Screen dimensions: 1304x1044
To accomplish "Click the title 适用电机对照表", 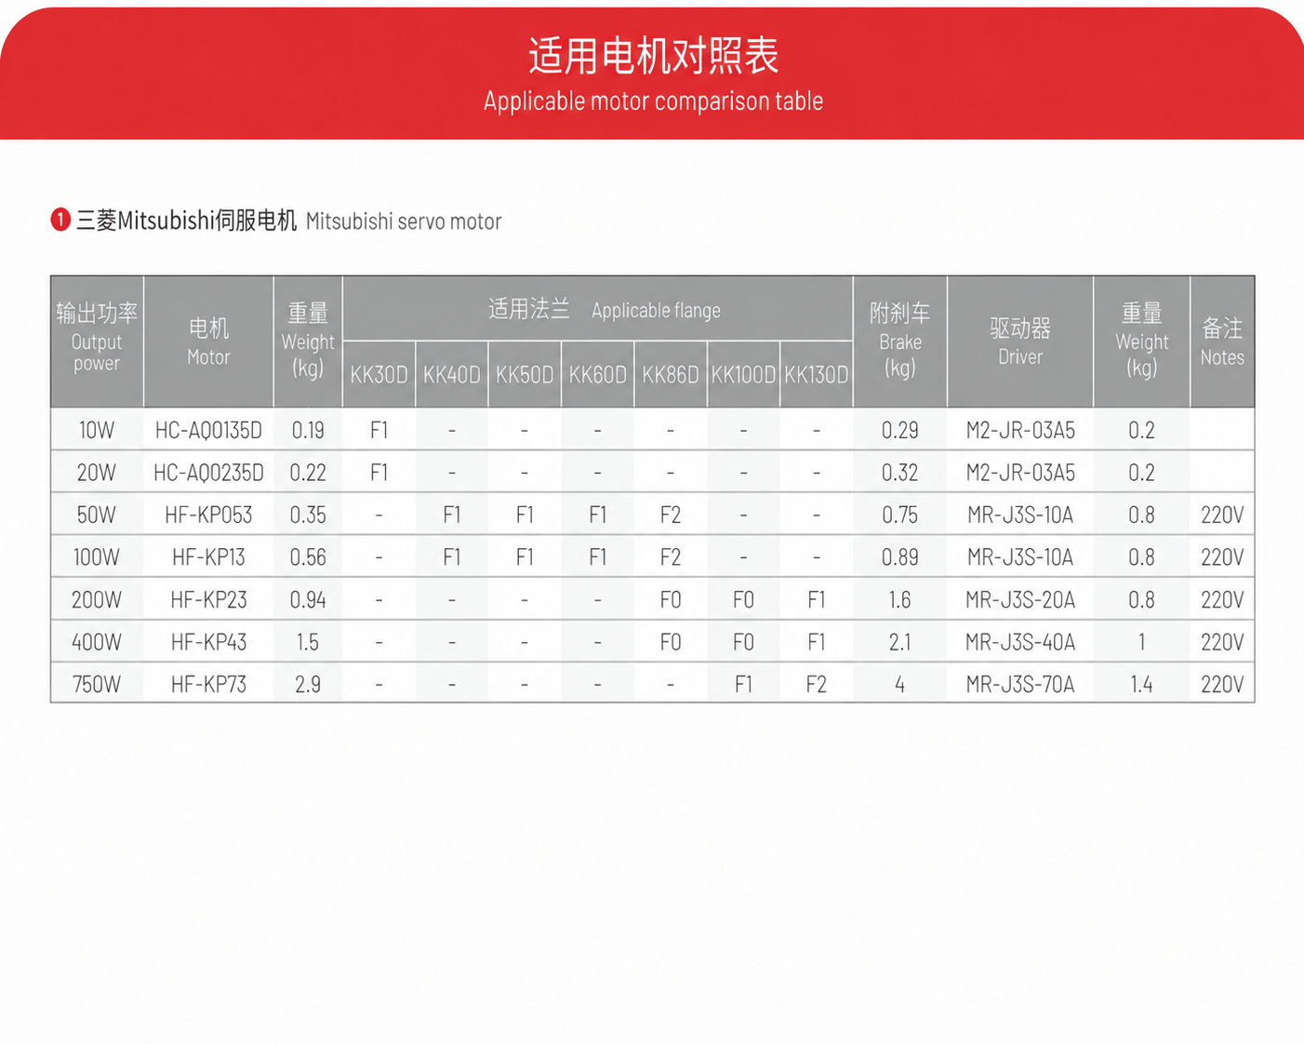I will (x=653, y=56).
